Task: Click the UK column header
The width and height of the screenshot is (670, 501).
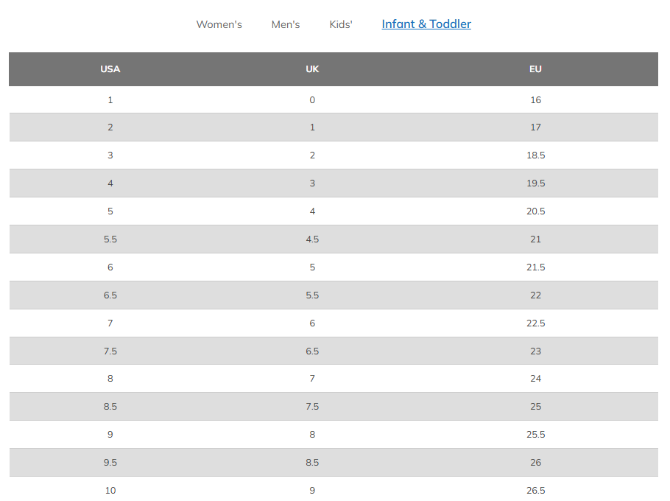Action: tap(312, 69)
